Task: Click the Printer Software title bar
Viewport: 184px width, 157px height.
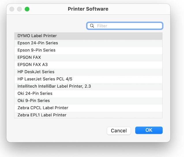Action: [88, 9]
